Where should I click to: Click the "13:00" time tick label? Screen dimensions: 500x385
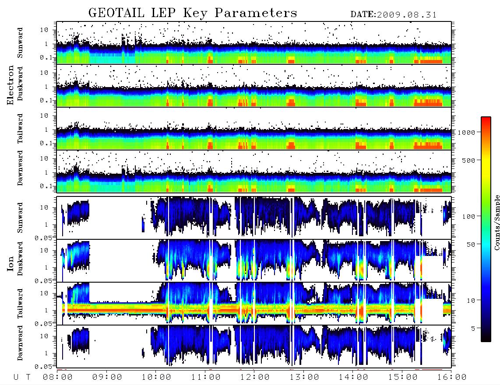tap(304, 378)
